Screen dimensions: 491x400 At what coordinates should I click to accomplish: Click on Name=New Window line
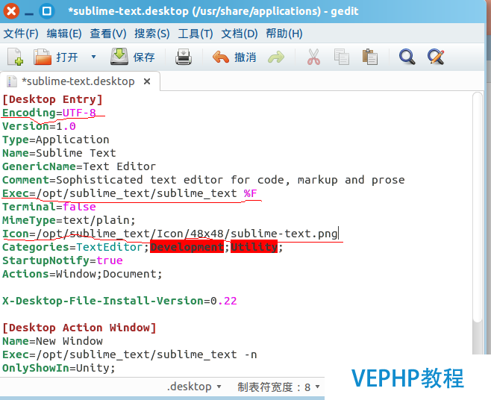(52, 341)
